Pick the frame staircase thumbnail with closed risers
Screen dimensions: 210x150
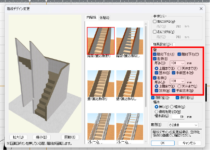101,127
